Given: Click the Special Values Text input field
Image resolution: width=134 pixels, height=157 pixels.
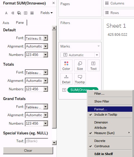Looking at the screenshot, I should [36, 141].
